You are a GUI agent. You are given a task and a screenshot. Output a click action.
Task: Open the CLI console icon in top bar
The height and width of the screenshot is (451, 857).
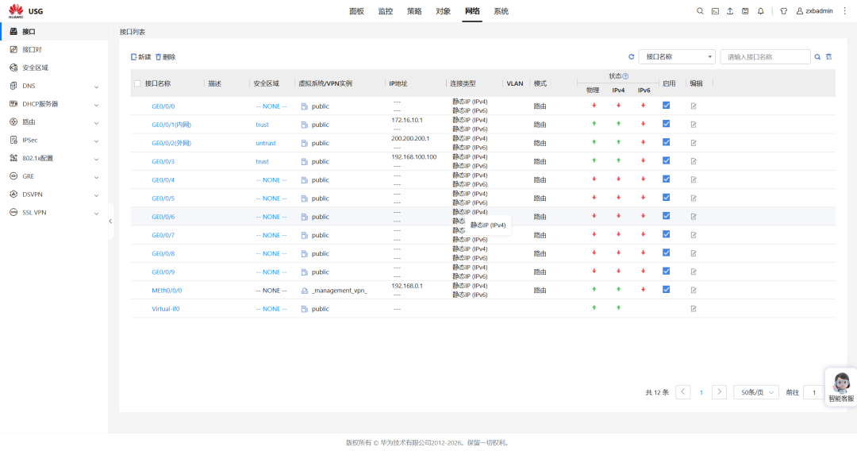coord(715,11)
